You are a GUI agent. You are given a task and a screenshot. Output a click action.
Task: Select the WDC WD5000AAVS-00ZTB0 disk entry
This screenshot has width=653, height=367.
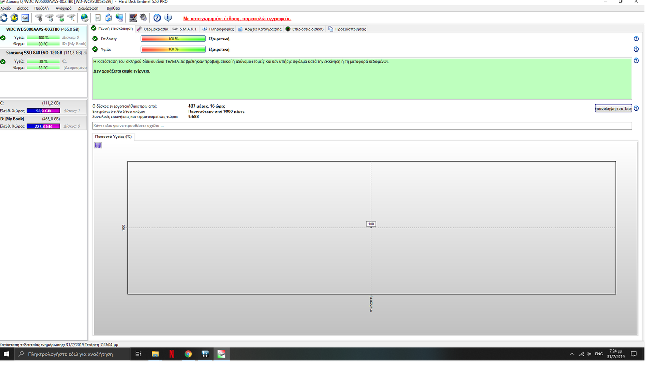[44, 37]
